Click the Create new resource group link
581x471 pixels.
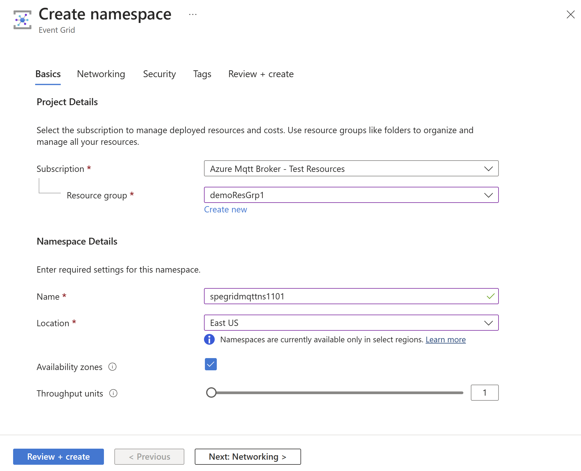[226, 209]
